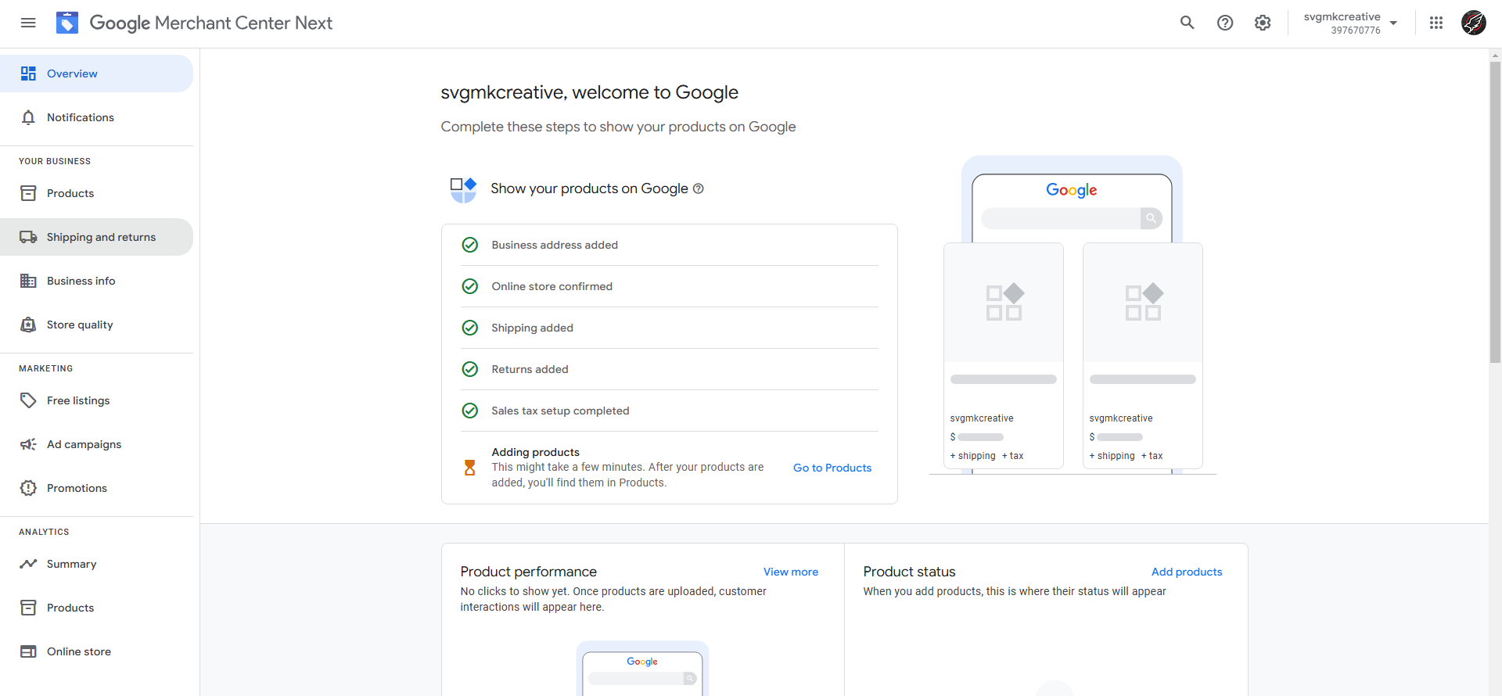This screenshot has width=1502, height=696.
Task: Click the vertical page scrollbar
Action: 1495,211
